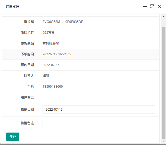The image size is (166, 145).
Task: Click into the 核销备注 text box
Action: 99,123
